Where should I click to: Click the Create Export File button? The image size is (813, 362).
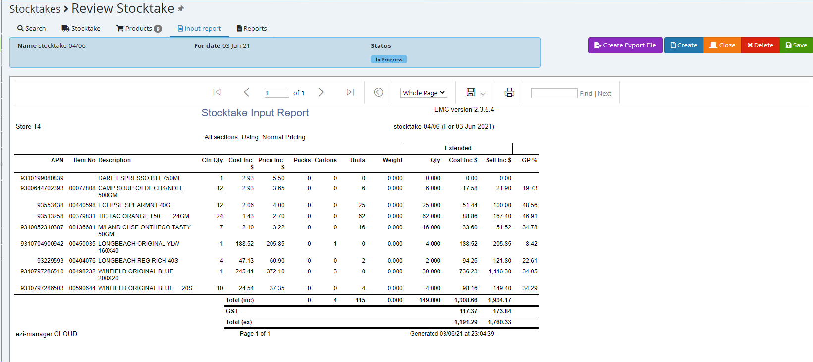tap(625, 45)
